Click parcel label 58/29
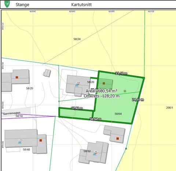Image resolution: width=176 pixels, height=171 pixels. (x=30, y=88)
